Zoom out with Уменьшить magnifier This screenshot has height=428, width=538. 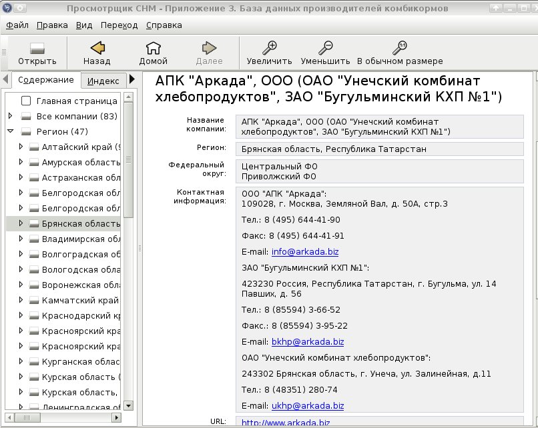pos(325,48)
